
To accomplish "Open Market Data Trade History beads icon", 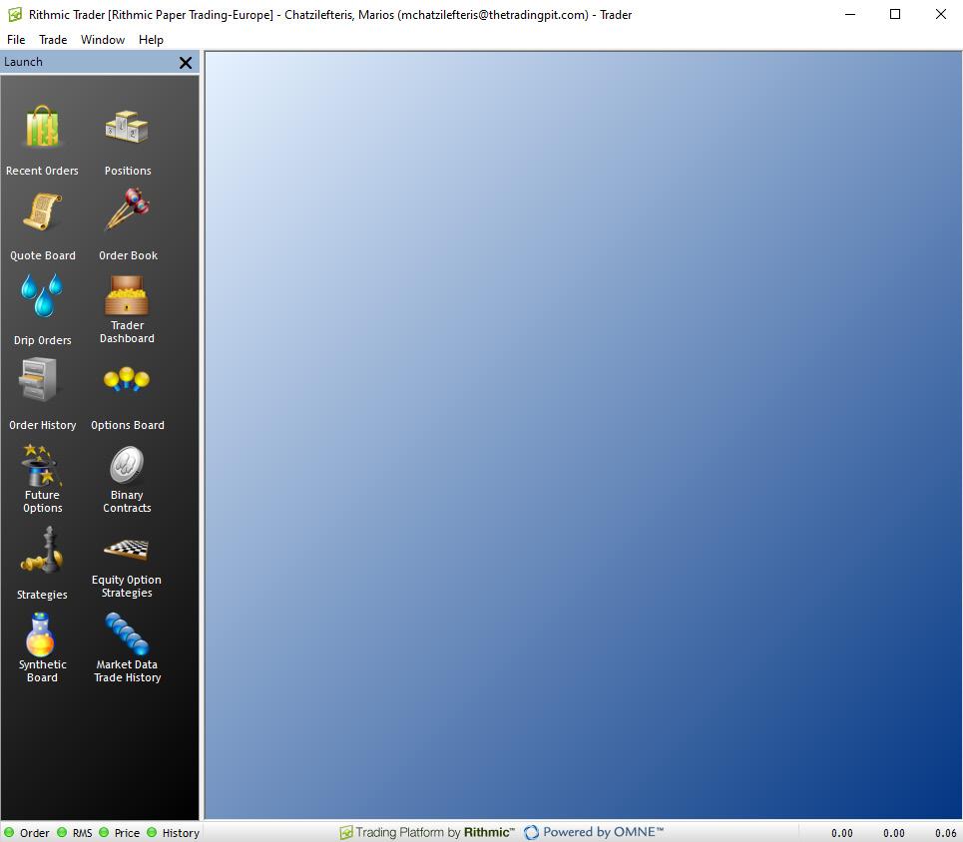I will [127, 634].
